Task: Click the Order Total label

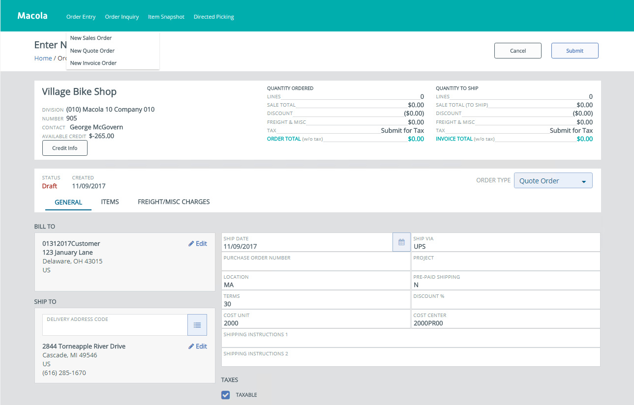Action: coord(284,139)
